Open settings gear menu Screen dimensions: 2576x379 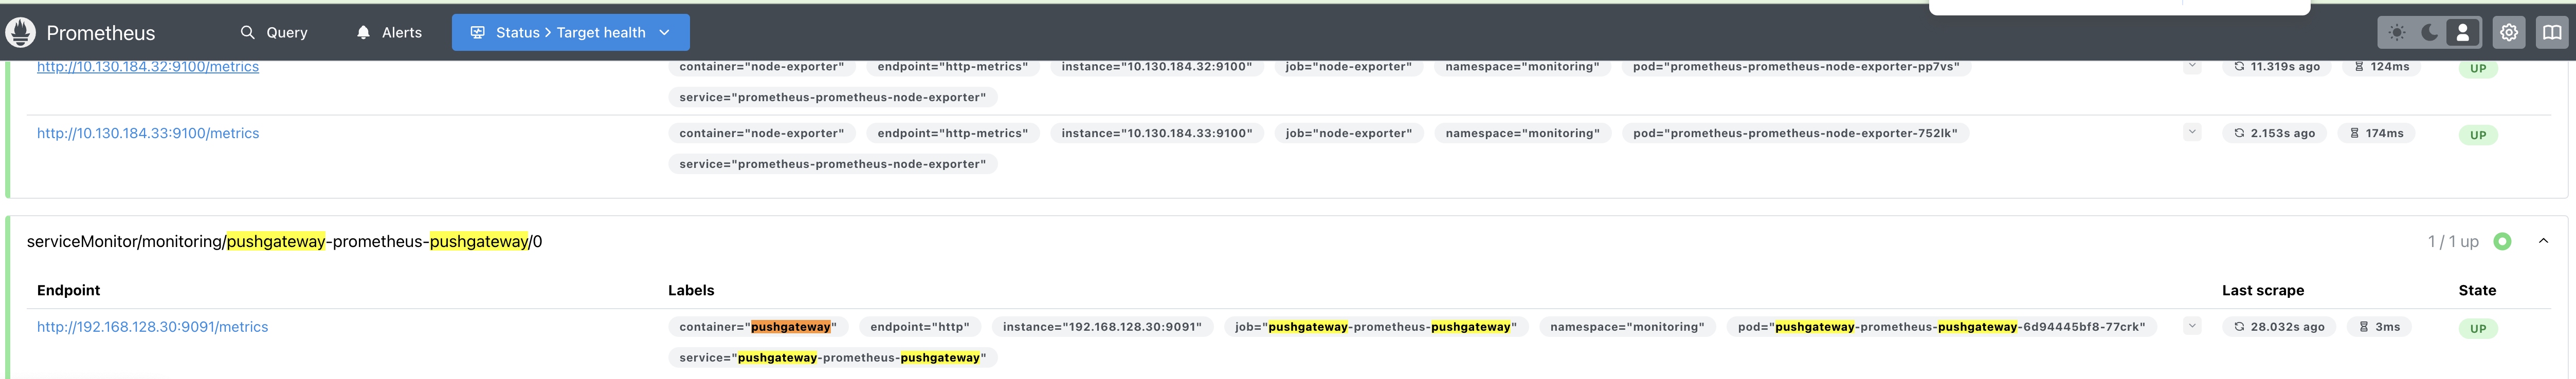click(2508, 32)
